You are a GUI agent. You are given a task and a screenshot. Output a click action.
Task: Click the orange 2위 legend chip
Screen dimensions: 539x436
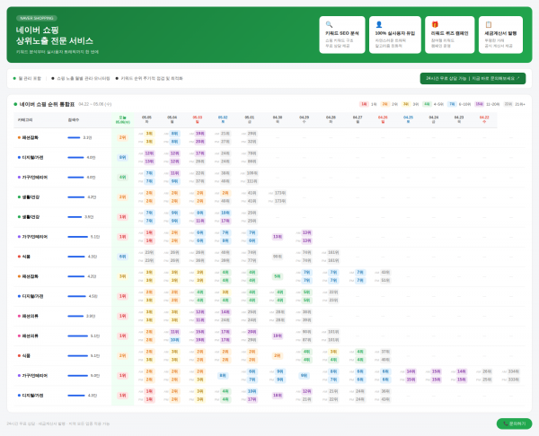coord(385,104)
